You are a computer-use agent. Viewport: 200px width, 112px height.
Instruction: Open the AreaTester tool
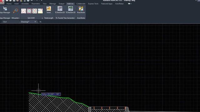tap(81, 10)
